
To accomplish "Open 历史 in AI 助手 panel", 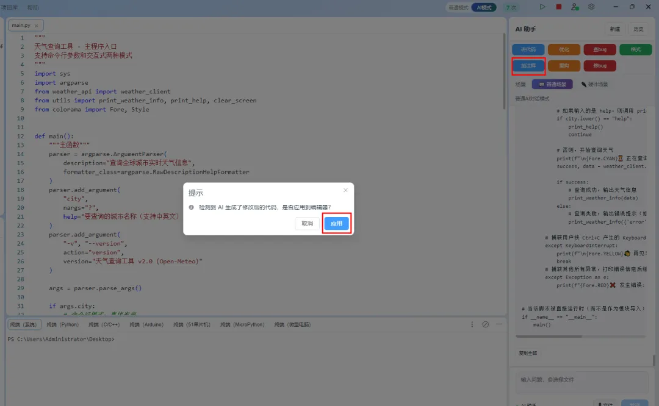I will click(638, 29).
